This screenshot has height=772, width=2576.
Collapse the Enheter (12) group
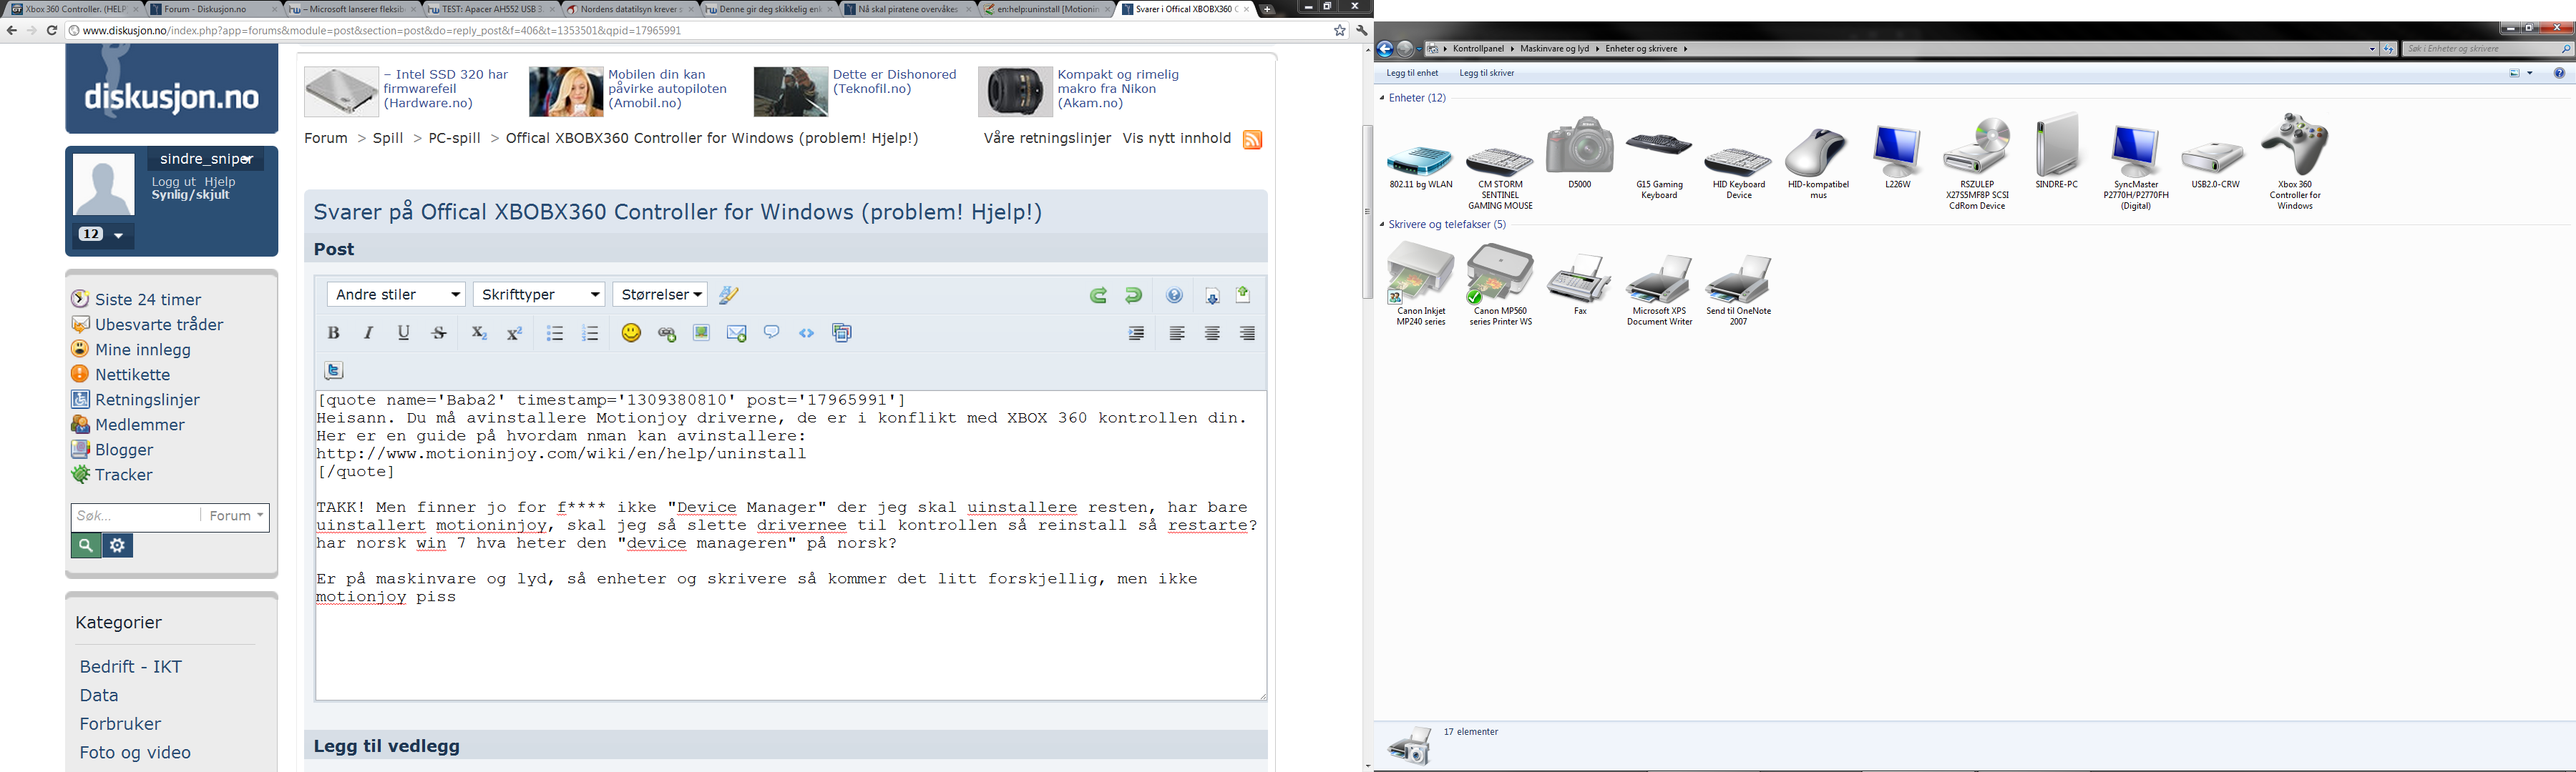[x=1382, y=98]
